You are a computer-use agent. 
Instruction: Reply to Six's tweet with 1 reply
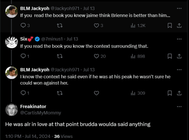click(x=25, y=56)
